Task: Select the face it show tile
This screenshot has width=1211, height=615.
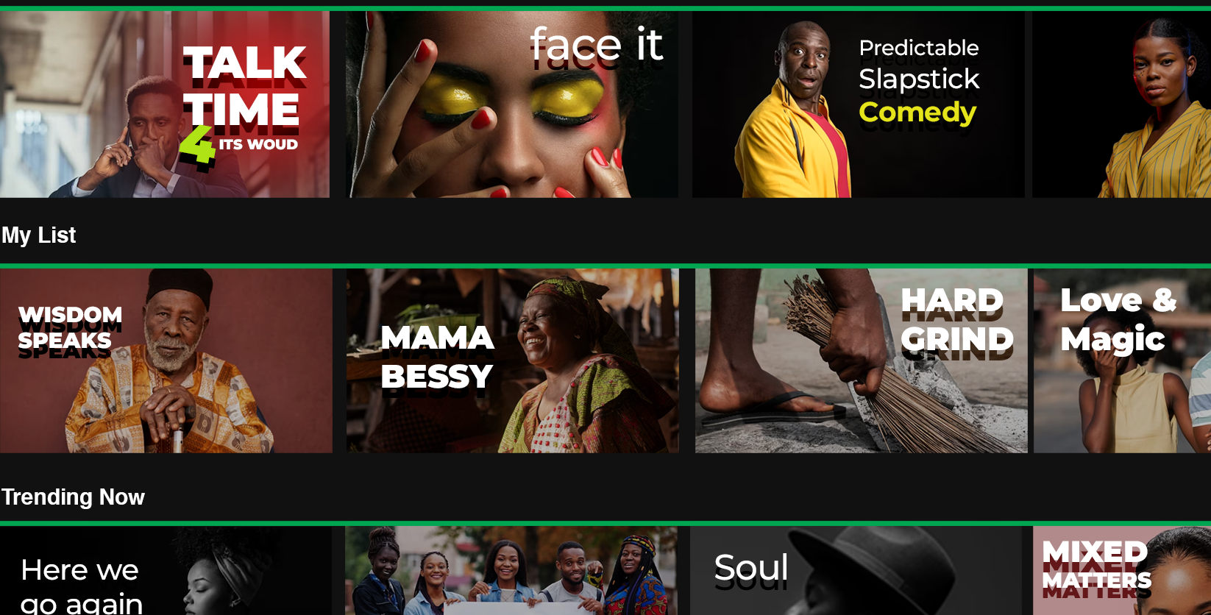Action: pyautogui.click(x=512, y=104)
